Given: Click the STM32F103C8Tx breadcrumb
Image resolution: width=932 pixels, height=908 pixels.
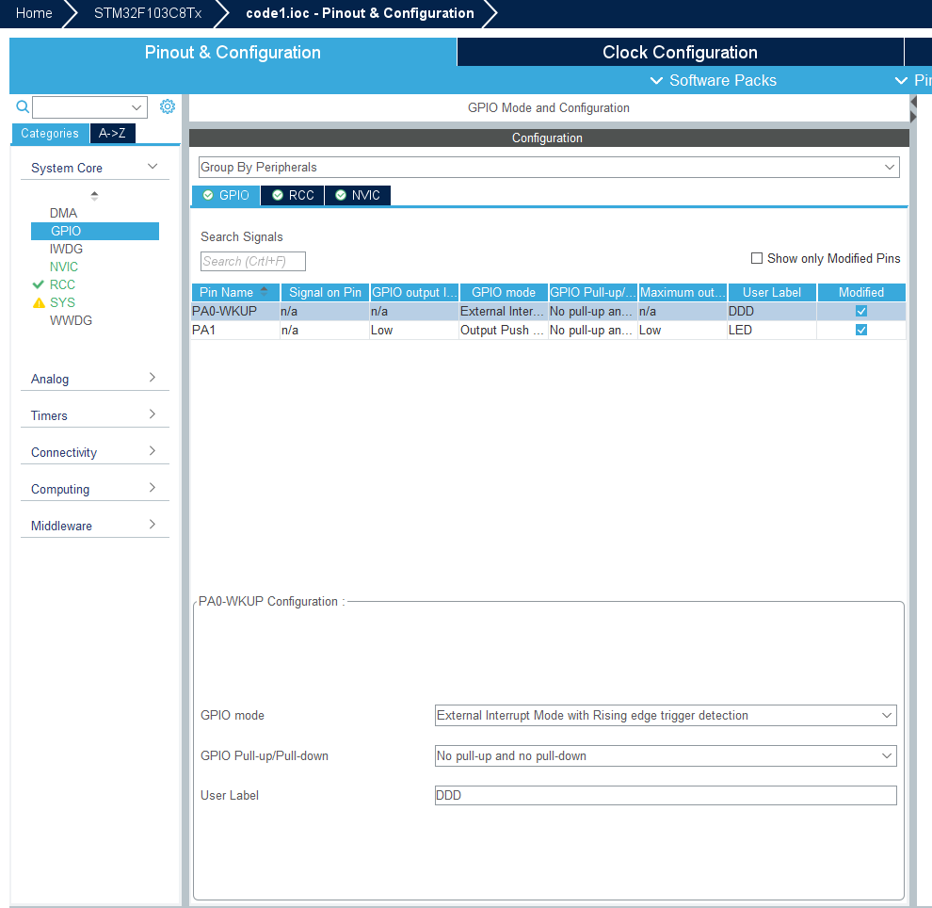Looking at the screenshot, I should coord(148,13).
